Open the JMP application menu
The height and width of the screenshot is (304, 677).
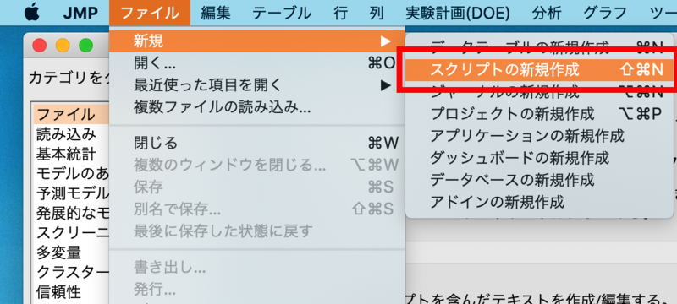pyautogui.click(x=80, y=13)
